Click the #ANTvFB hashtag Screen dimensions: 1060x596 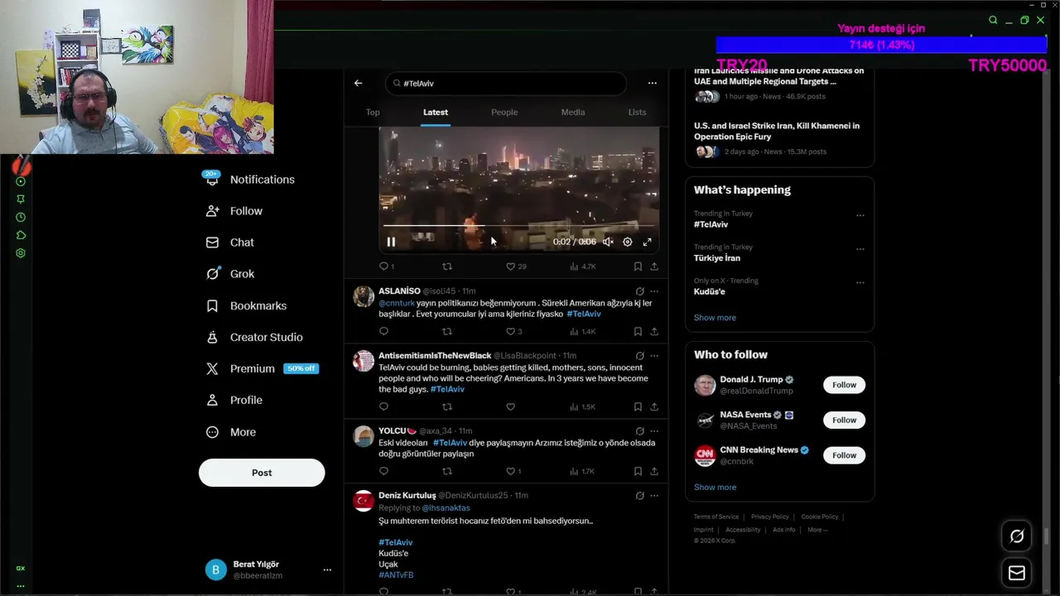(x=396, y=574)
